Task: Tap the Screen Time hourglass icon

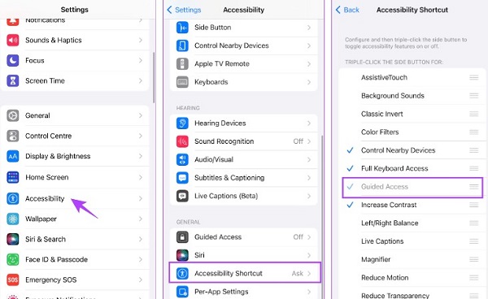Action: [x=13, y=80]
